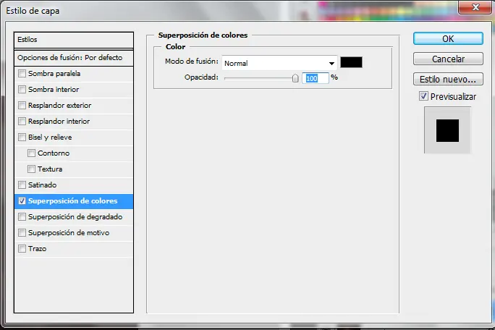Viewport: 495px width, 330px height.
Task: Uncheck the Superposición de colores checkbox
Action: [x=22, y=201]
